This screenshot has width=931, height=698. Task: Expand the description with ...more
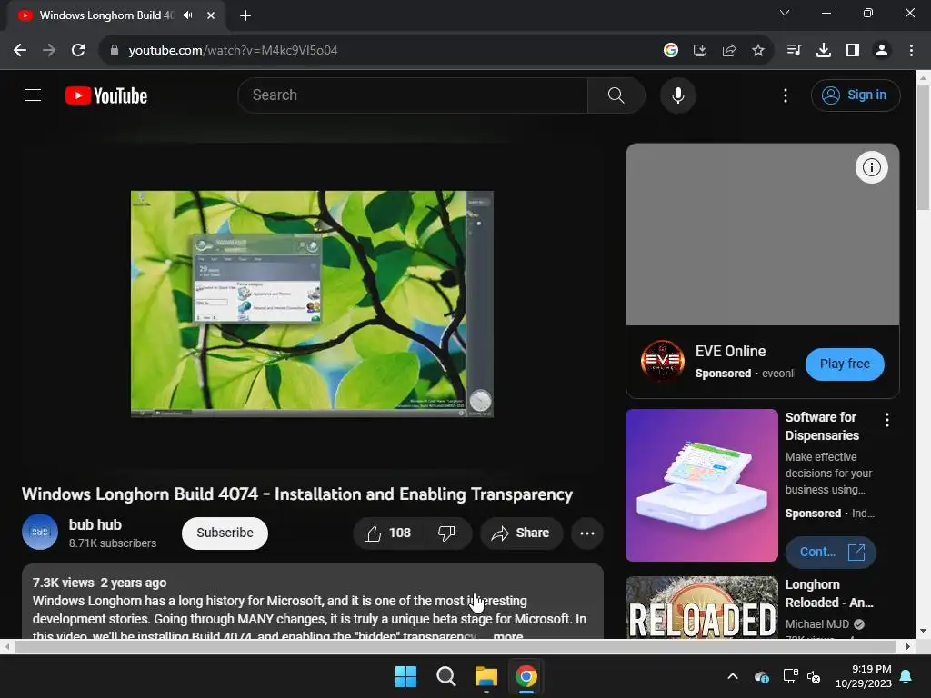click(x=507, y=635)
